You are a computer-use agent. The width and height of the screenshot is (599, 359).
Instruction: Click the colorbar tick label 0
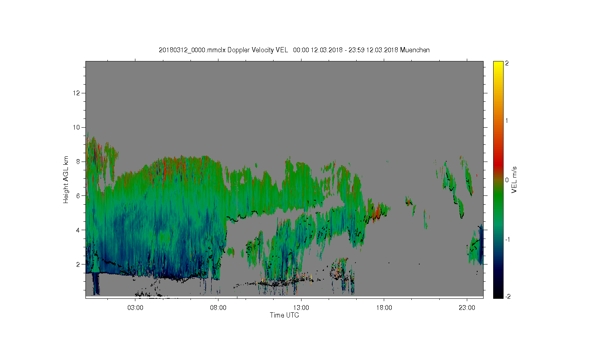coord(507,180)
